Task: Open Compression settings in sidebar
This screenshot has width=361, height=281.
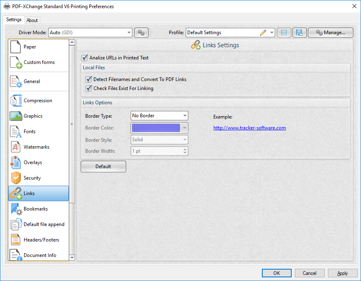Action: [16, 101]
